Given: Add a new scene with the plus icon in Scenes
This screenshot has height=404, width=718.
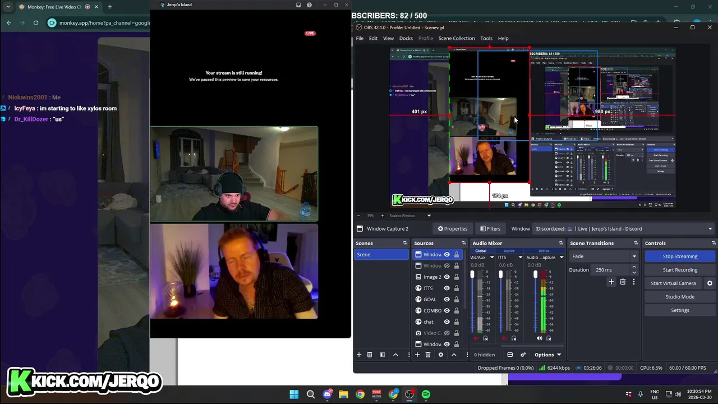Looking at the screenshot, I should click(359, 355).
